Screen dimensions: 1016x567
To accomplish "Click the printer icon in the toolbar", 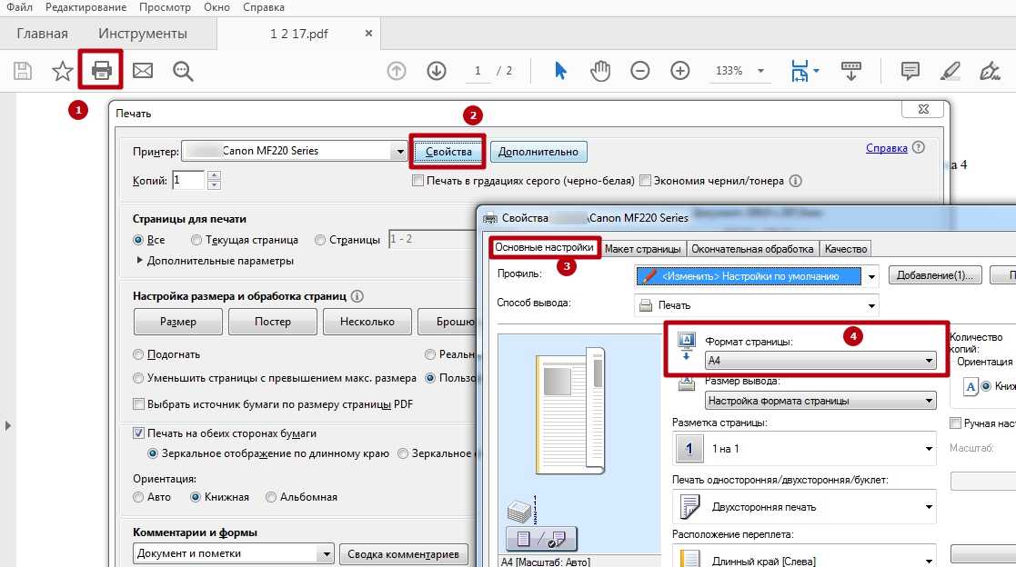I will click(x=101, y=70).
